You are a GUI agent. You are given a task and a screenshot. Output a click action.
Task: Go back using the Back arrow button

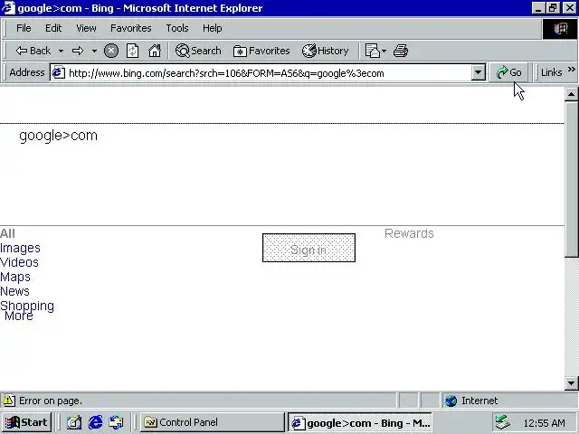[33, 51]
